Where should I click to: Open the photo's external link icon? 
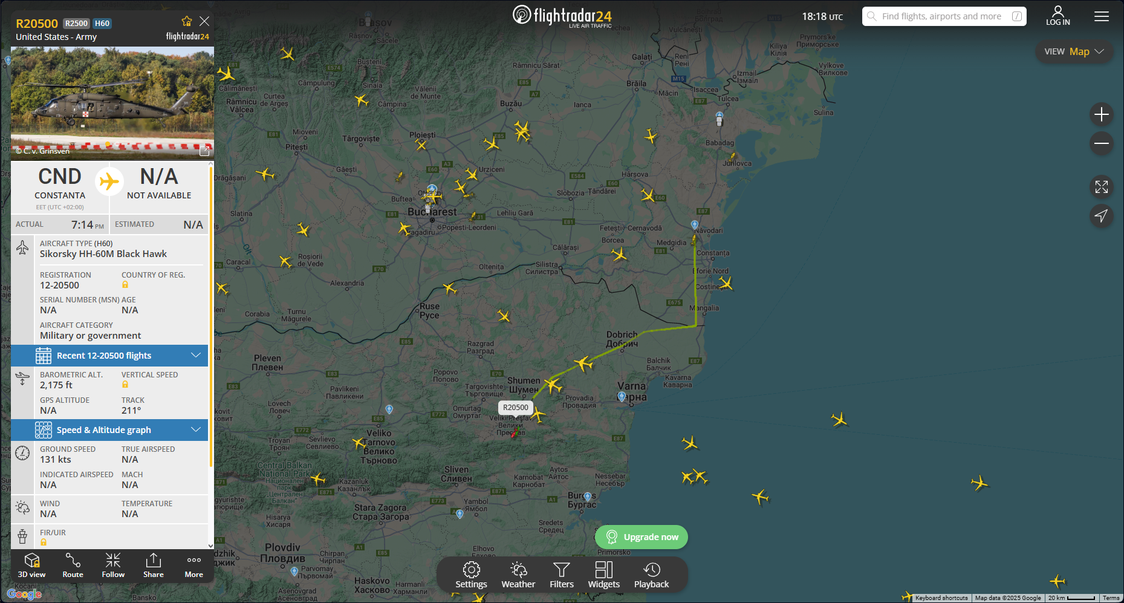tap(204, 151)
